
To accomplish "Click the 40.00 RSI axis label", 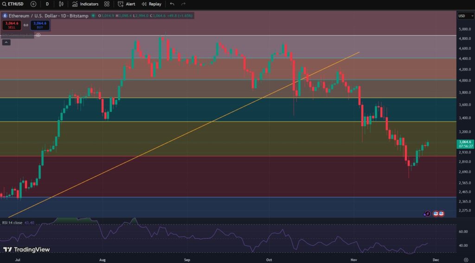I will [x=463, y=246].
